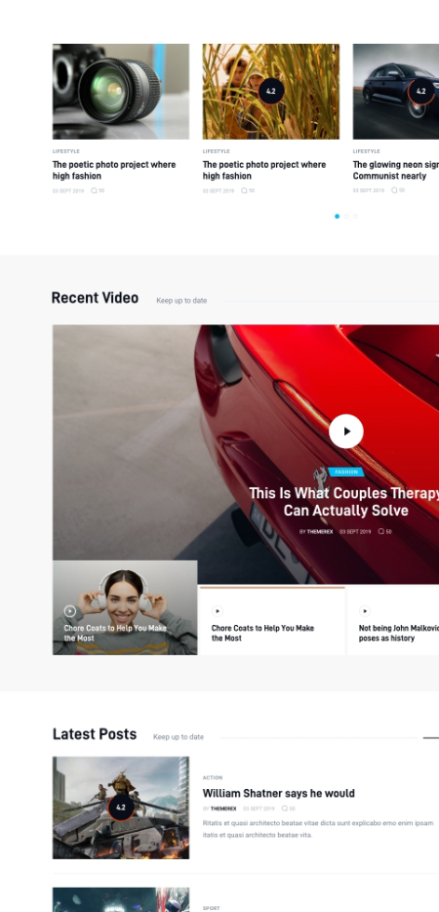Open middle 'Chore Coats to Help You Make' card title
The height and width of the screenshot is (912, 439).
coord(262,633)
